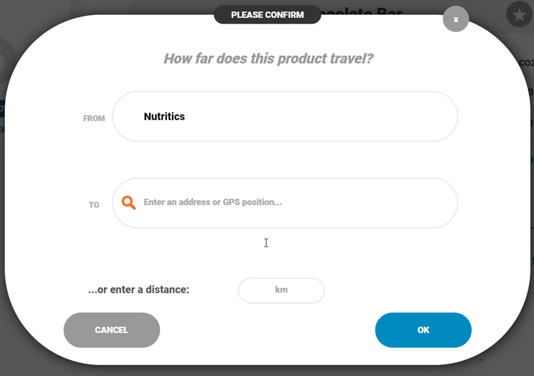Click the dimmed Chocolate Bar title behind dialog
This screenshot has height=376, width=534.
tap(362, 11)
